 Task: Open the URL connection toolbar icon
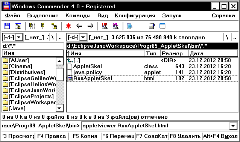pos(115,26)
